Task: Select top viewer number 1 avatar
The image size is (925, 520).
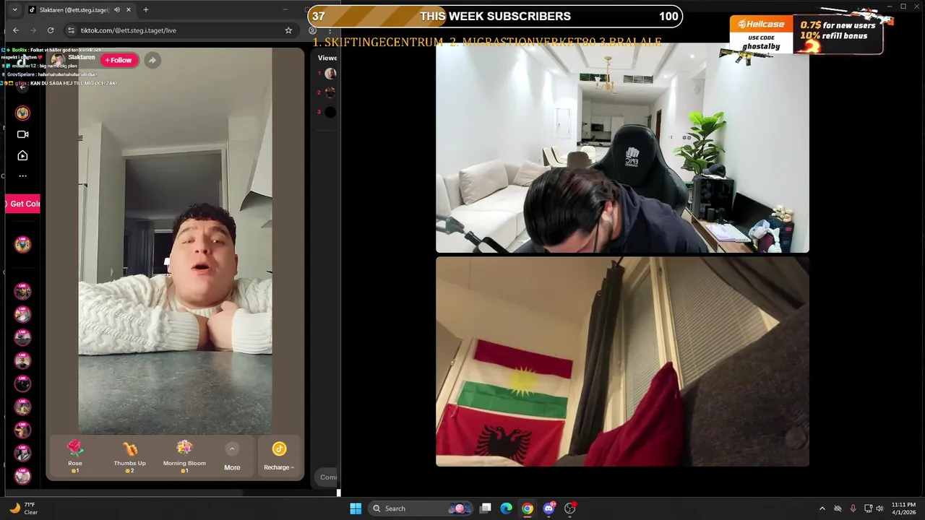Action: pos(330,73)
